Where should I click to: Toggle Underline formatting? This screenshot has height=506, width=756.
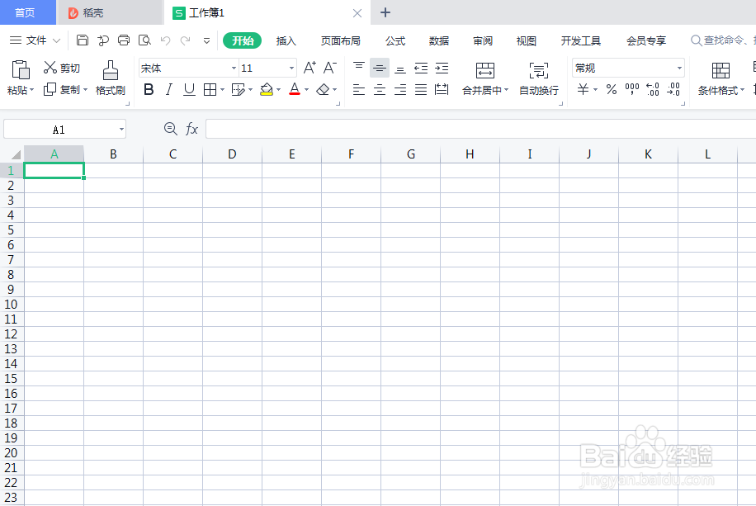190,90
